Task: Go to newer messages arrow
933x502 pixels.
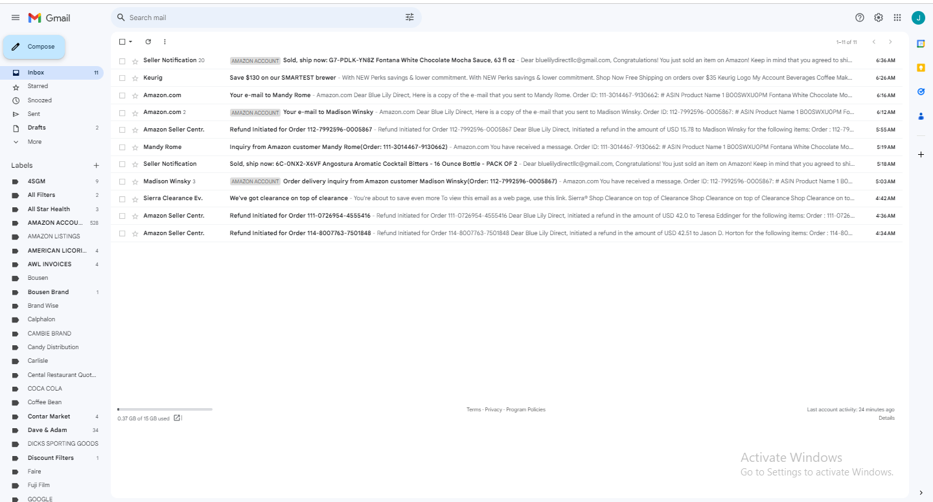Action: click(x=873, y=42)
